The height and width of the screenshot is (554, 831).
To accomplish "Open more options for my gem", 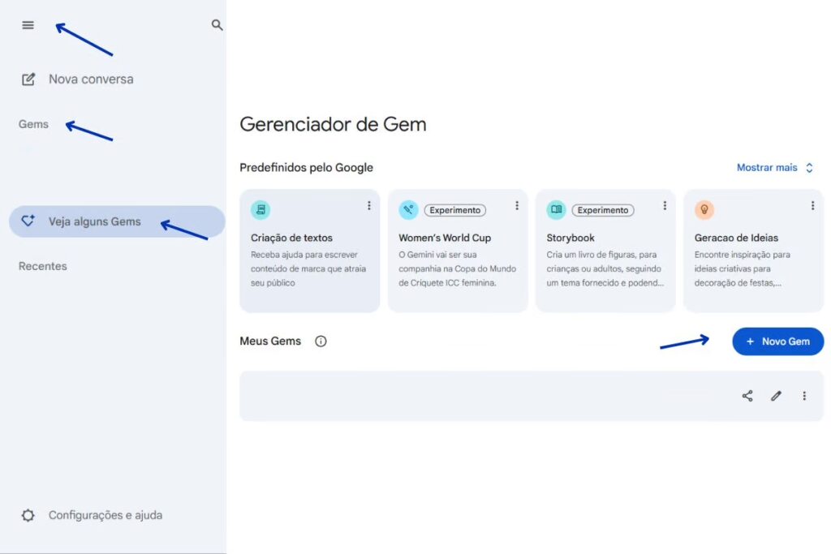I will coord(804,396).
